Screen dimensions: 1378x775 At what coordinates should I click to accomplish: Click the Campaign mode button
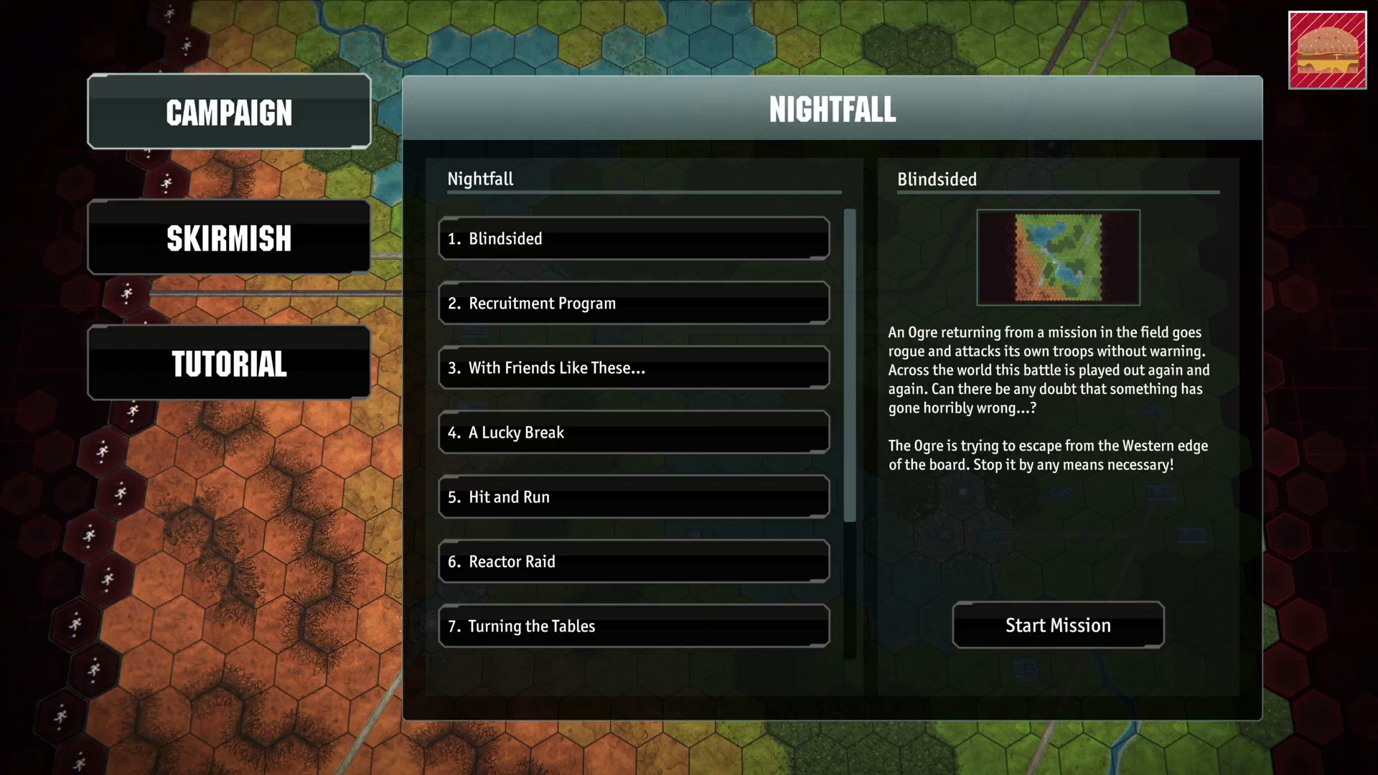point(229,112)
